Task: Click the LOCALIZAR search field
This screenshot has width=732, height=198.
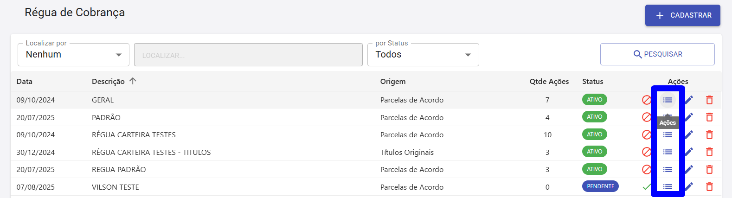Action: 248,55
